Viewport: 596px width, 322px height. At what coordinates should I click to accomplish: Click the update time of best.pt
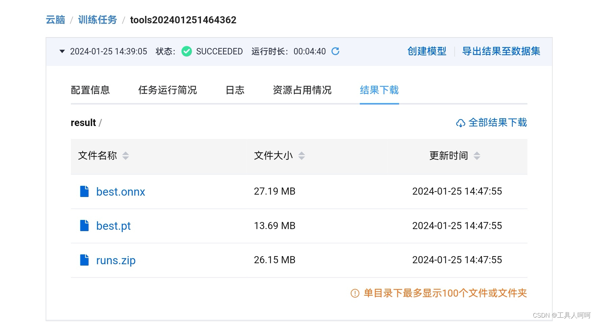457,226
